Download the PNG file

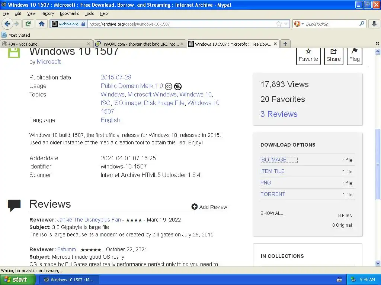point(266,183)
